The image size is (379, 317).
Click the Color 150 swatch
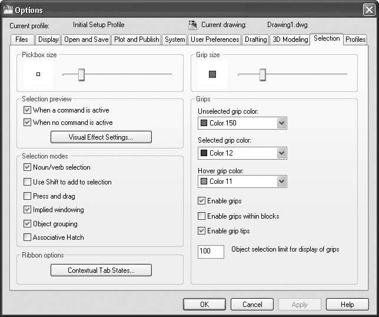[204, 123]
